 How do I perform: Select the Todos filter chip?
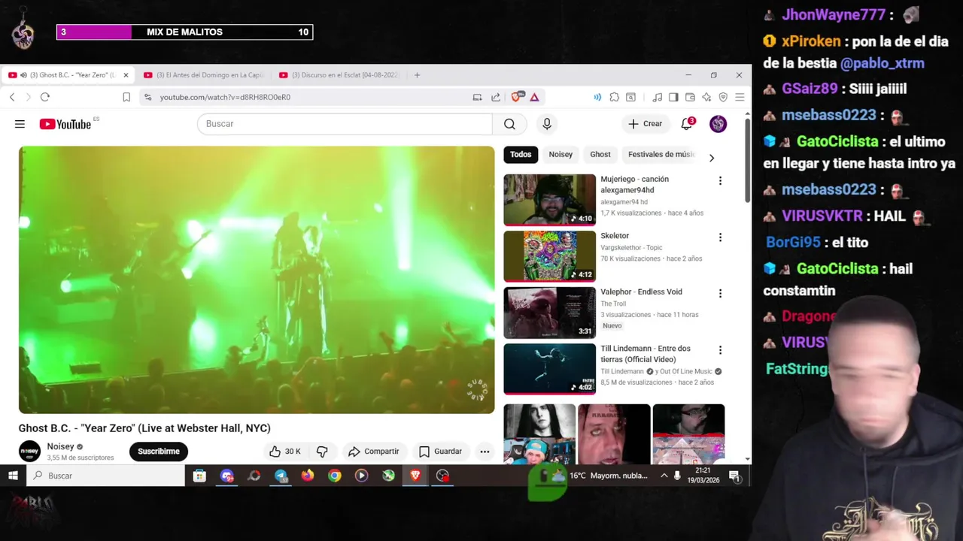[x=521, y=155]
